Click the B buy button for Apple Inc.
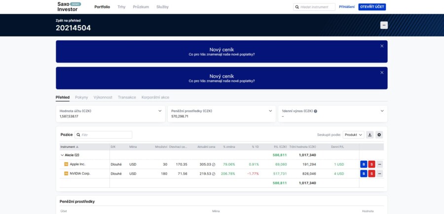Viewport: 444px width, 214px height. click(x=364, y=164)
